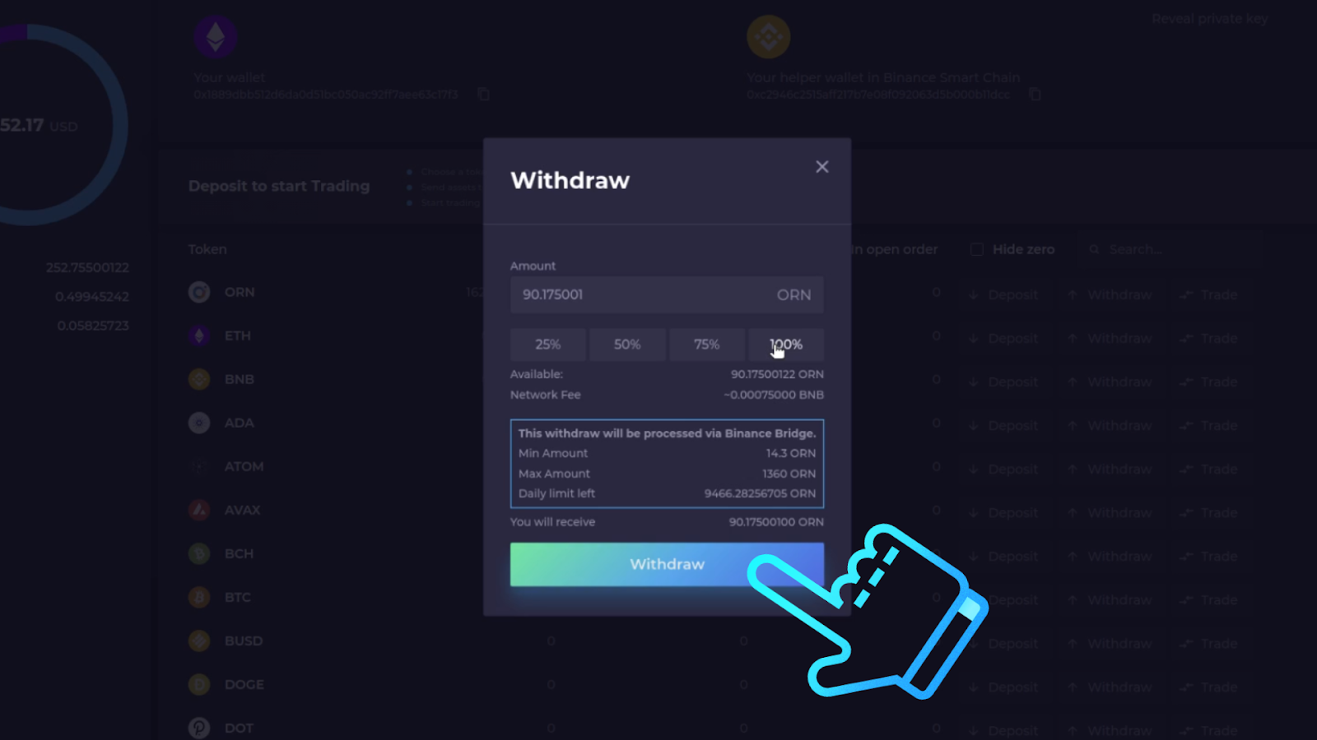This screenshot has width=1317, height=740.
Task: Deposit ETH from the token list
Action: 1004,338
